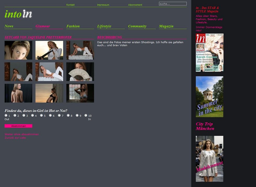
Task: Select rating 5 radio button
Action: [42, 115]
